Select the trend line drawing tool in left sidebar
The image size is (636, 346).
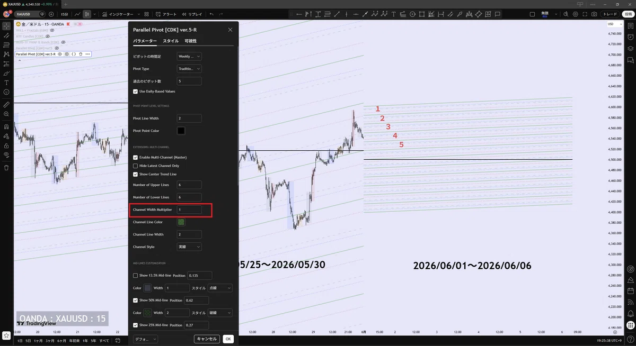[6, 35]
